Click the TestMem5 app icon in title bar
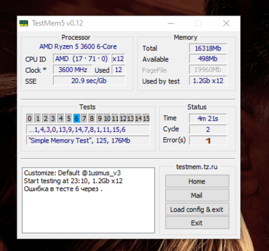Viewport: 269px width, 251px height. (24, 23)
